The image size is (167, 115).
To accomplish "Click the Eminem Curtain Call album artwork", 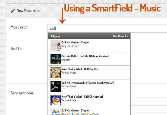I will (x=56, y=59).
